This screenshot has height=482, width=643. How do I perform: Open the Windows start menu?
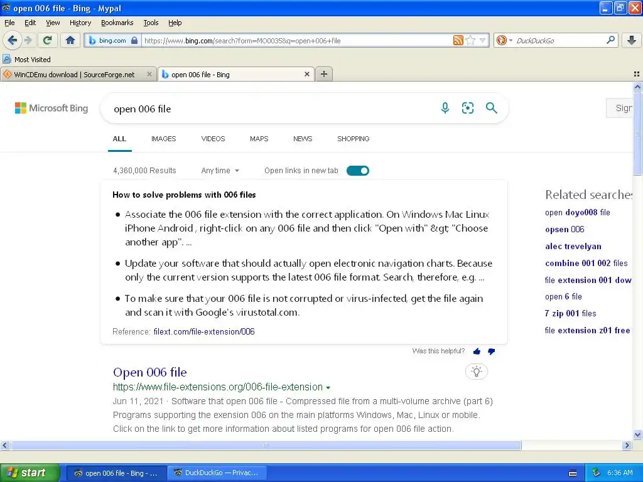[x=29, y=473]
